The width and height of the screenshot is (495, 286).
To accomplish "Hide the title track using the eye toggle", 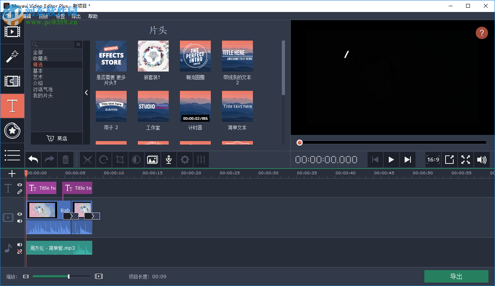I will point(19,185).
